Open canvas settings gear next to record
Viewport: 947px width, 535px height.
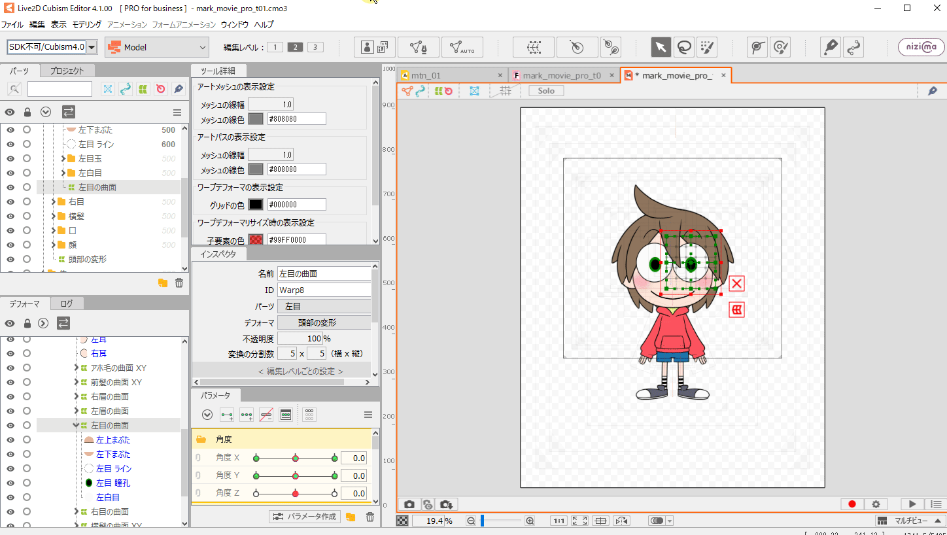(x=876, y=504)
